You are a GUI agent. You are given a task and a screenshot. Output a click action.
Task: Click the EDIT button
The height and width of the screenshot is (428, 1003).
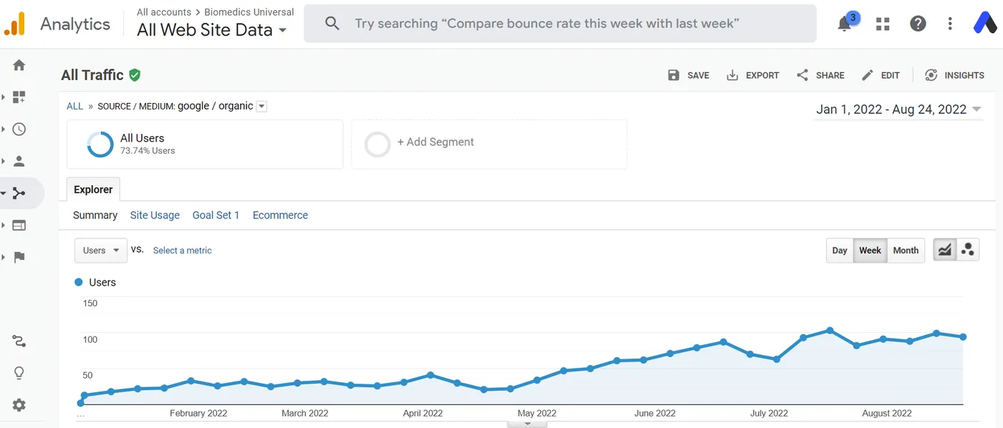click(880, 75)
